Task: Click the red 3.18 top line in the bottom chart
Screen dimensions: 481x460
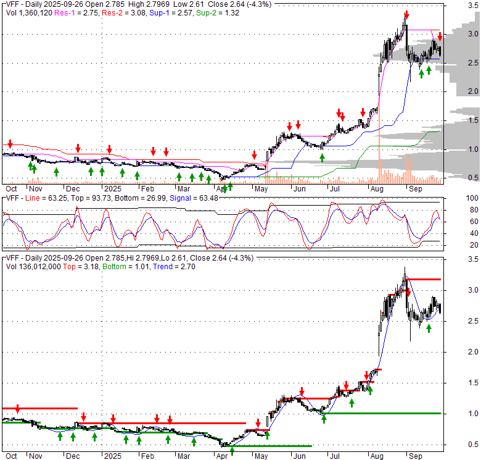Action: click(x=424, y=280)
